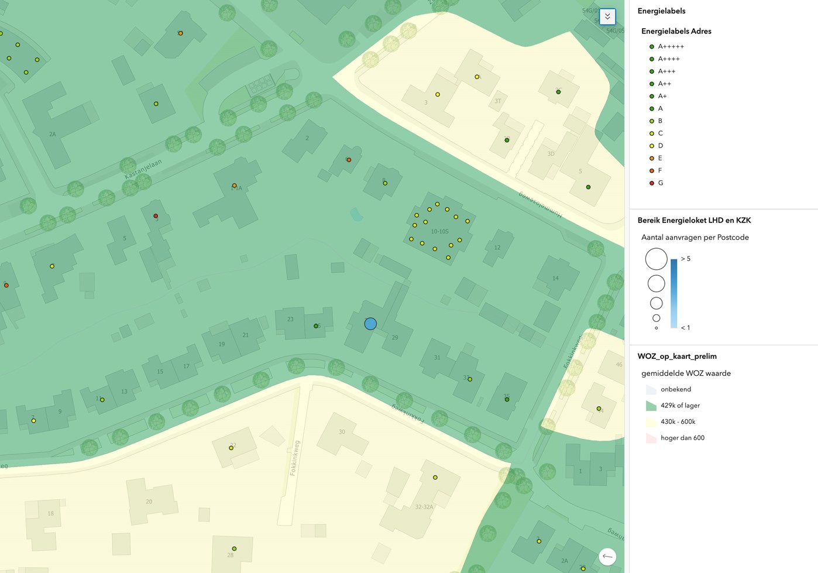The width and height of the screenshot is (818, 573).
Task: Click the green '429k of lager' swatch
Action: [x=651, y=406]
